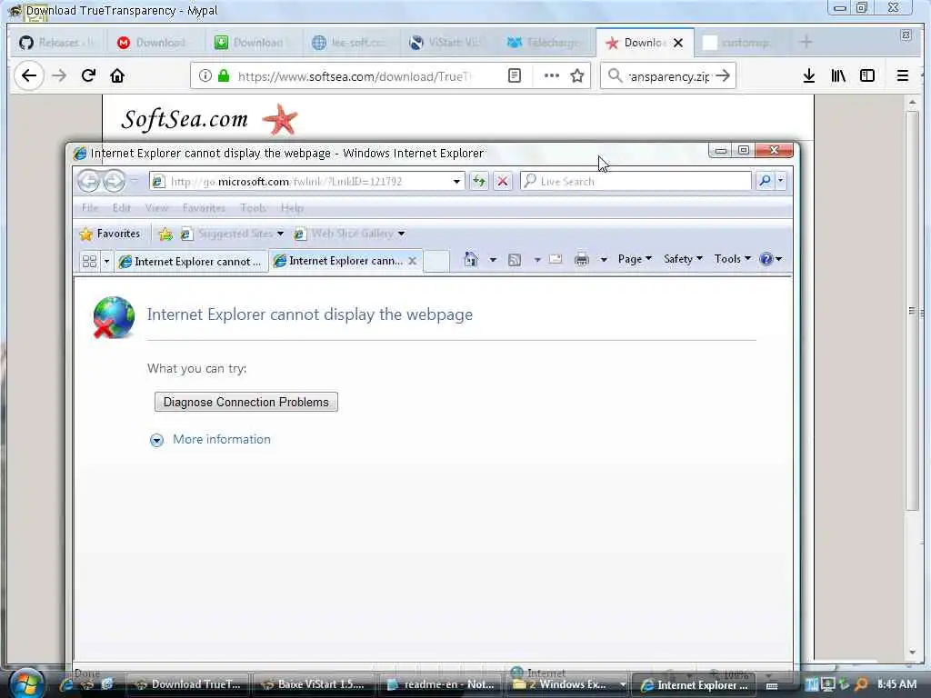Bookmark this page with the star icon
Viewport: 931px width, 698px height.
click(x=577, y=75)
